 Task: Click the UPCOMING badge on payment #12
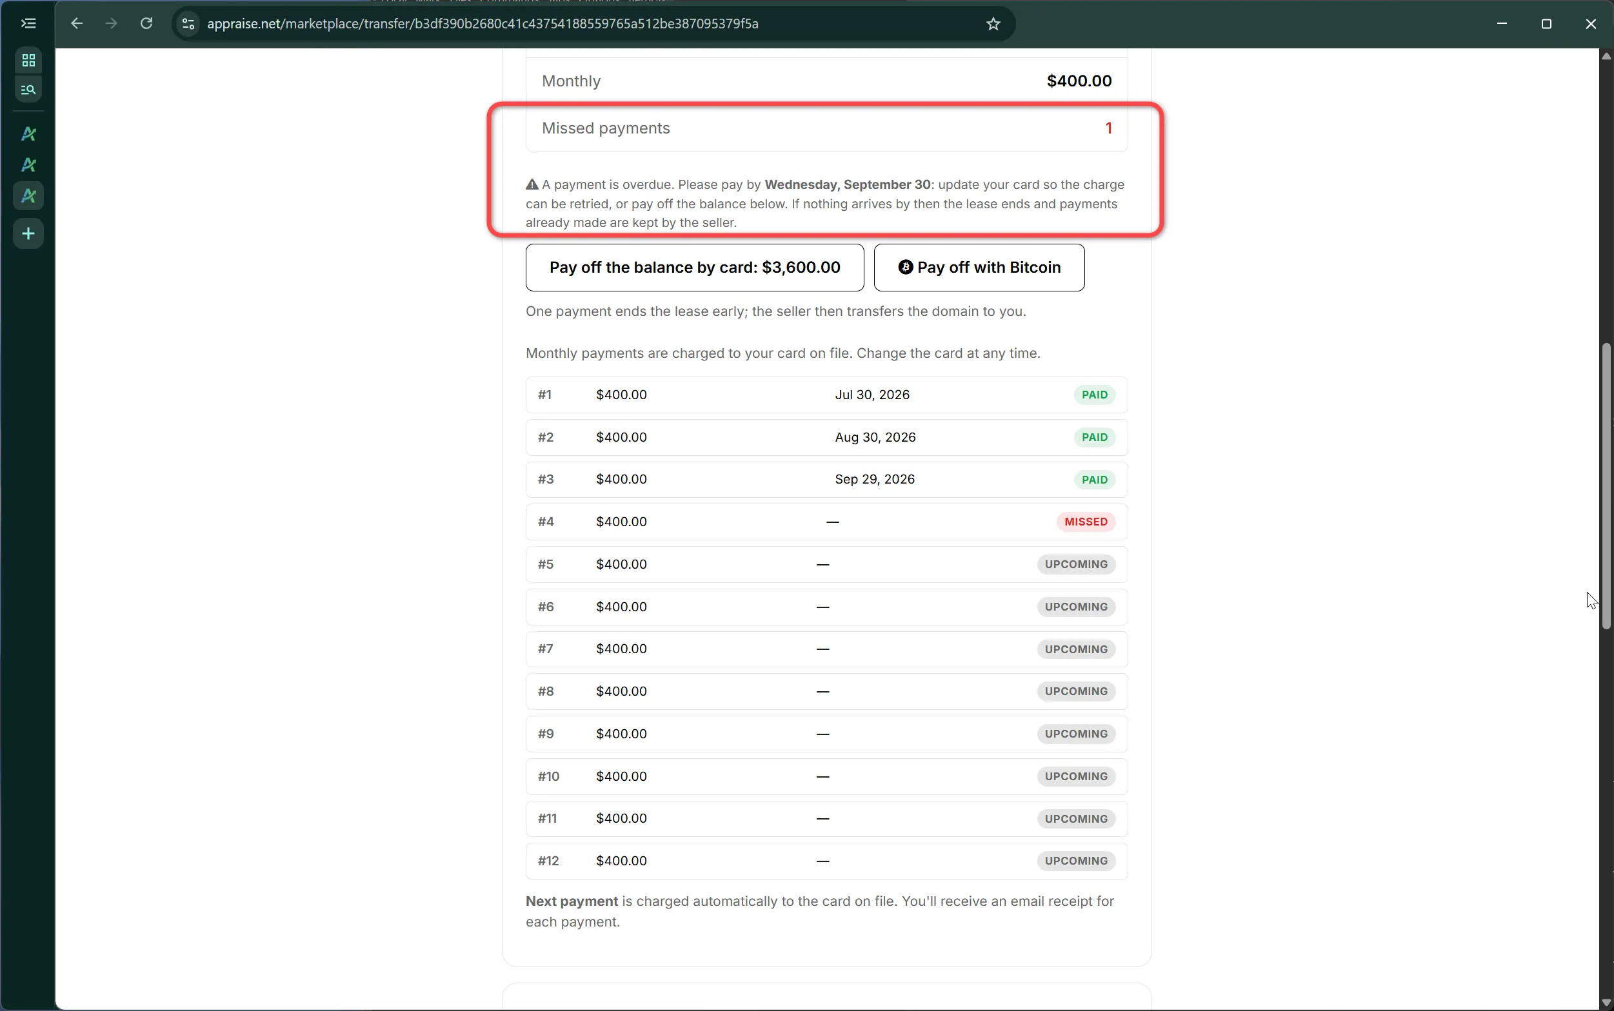coord(1075,861)
